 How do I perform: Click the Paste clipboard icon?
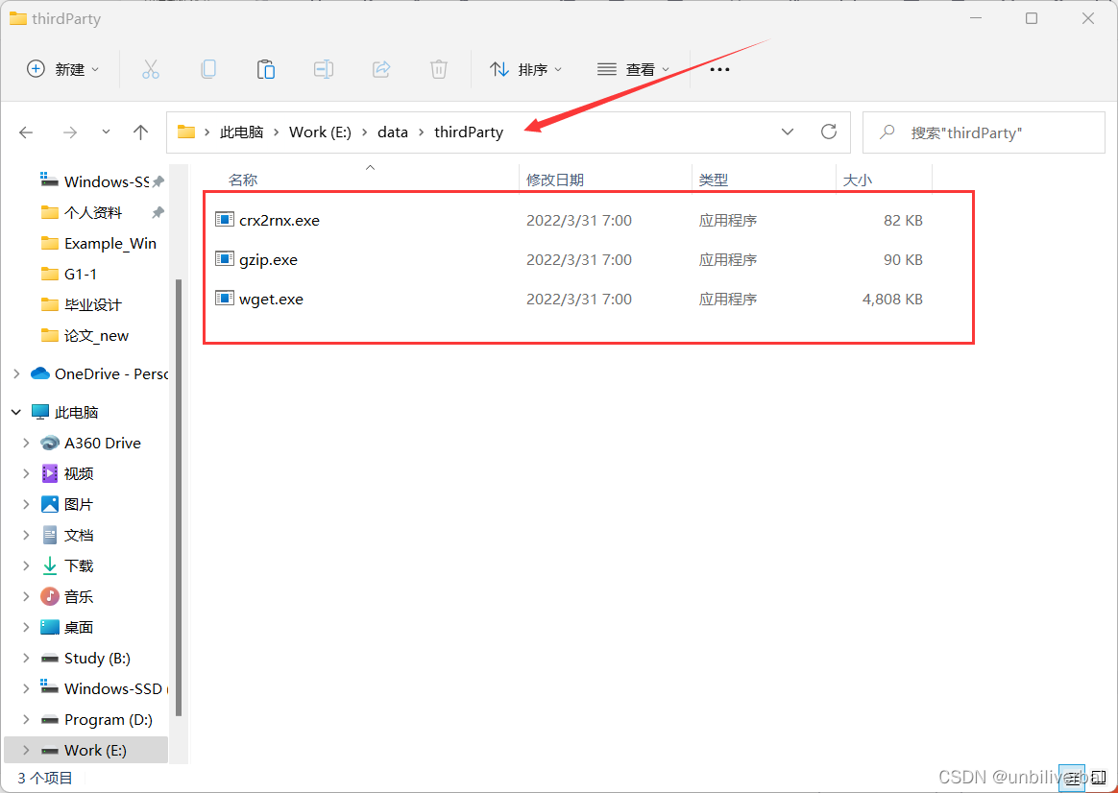tap(266, 69)
